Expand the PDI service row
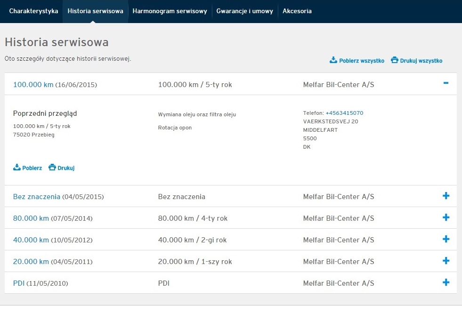Screen dimensions: 462x313 [x=446, y=283]
